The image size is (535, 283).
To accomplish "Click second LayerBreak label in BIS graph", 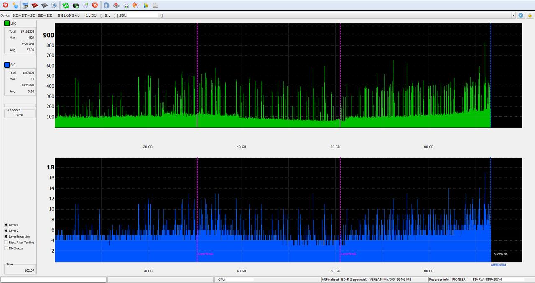I will tap(349, 254).
